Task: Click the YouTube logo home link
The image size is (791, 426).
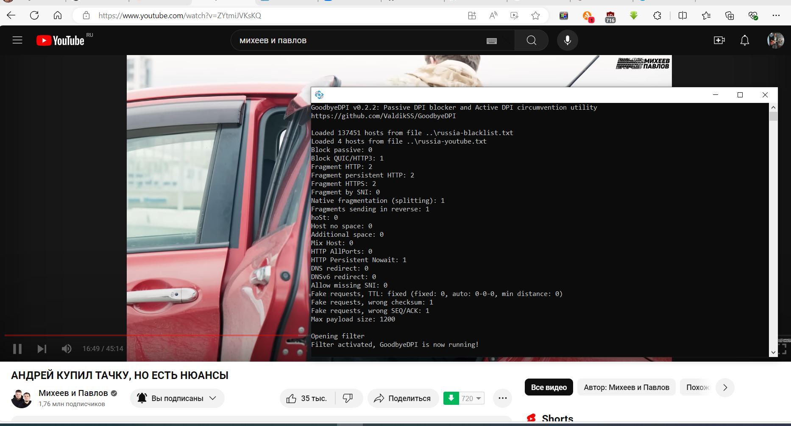Action: tap(60, 41)
